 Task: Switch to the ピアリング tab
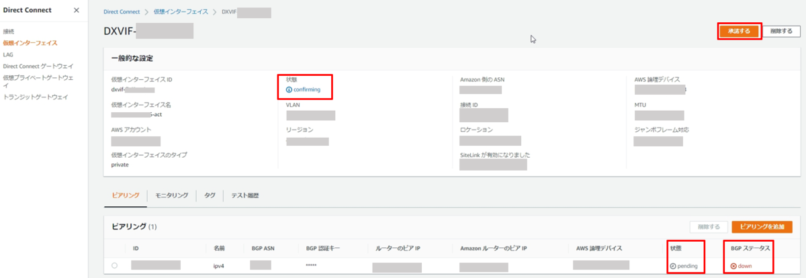(124, 195)
